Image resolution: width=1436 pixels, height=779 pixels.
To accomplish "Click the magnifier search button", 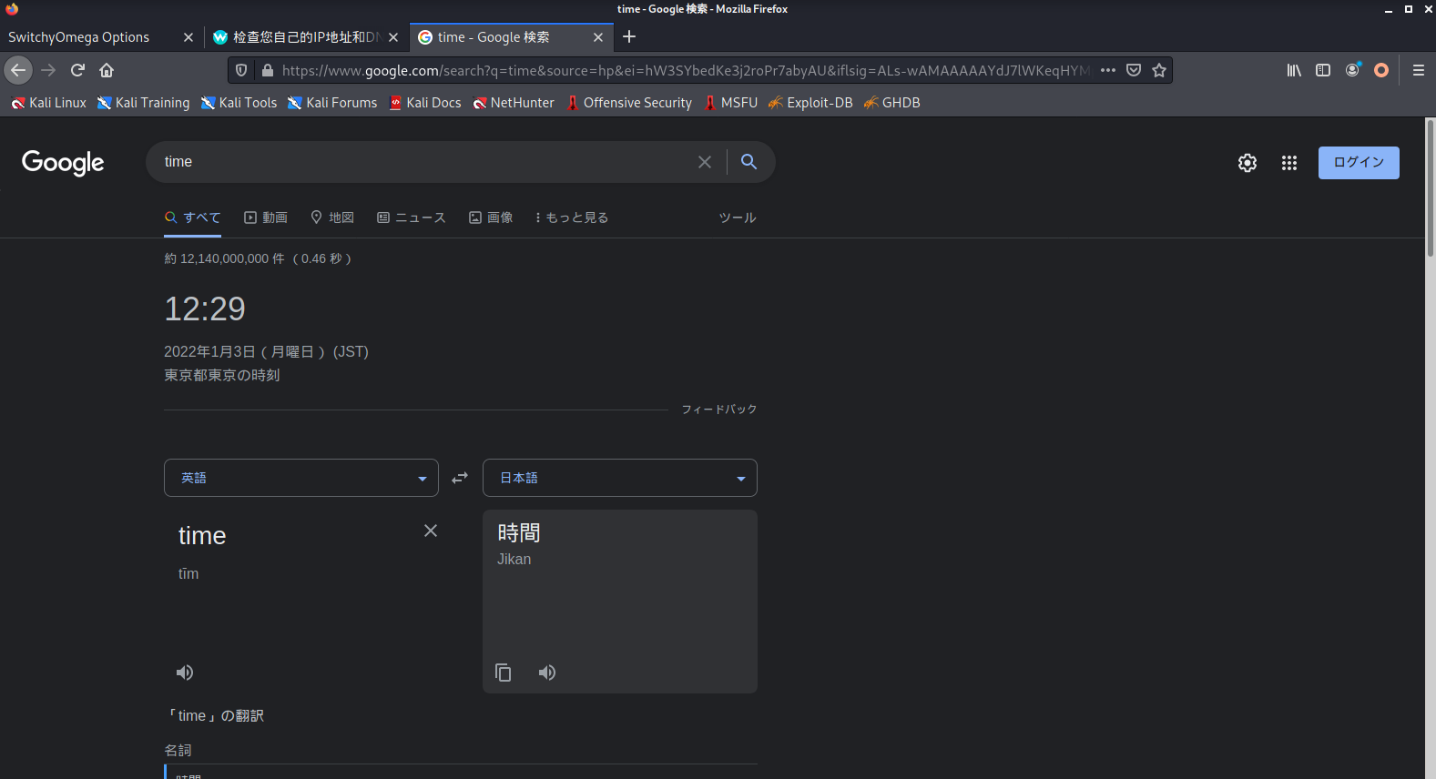I will 749,161.
